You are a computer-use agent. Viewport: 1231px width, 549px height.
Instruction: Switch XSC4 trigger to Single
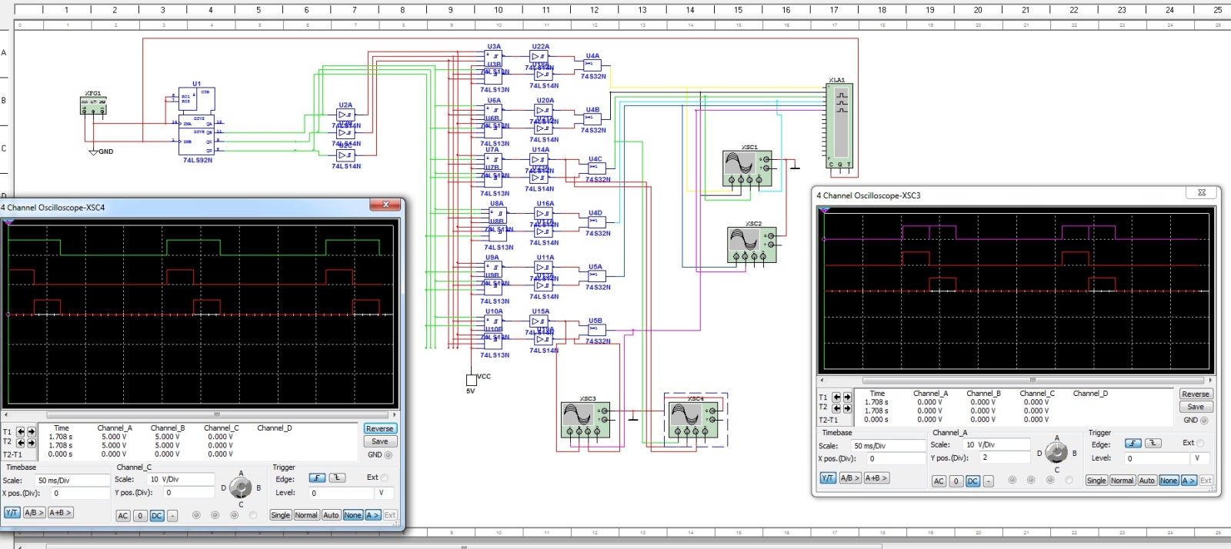pos(281,515)
